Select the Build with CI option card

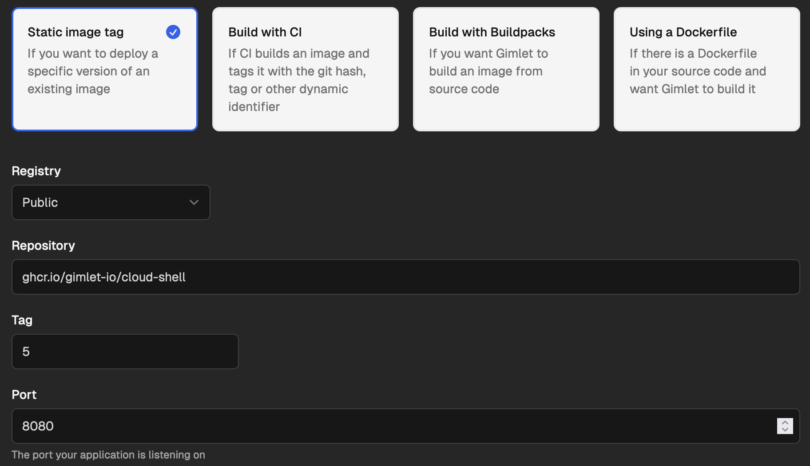tap(306, 69)
